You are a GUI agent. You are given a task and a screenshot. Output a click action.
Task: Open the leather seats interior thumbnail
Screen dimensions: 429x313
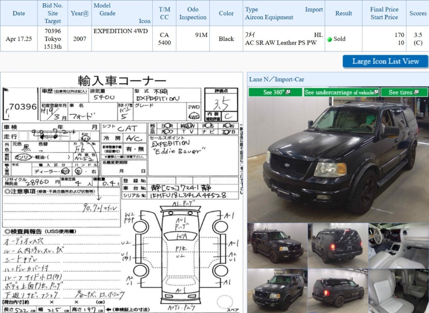click(x=398, y=290)
